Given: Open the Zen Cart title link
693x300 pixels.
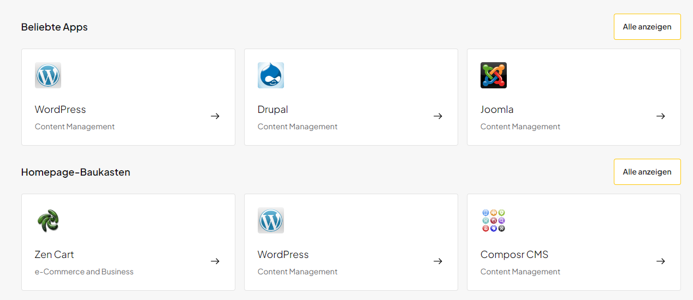Looking at the screenshot, I should (x=55, y=255).
